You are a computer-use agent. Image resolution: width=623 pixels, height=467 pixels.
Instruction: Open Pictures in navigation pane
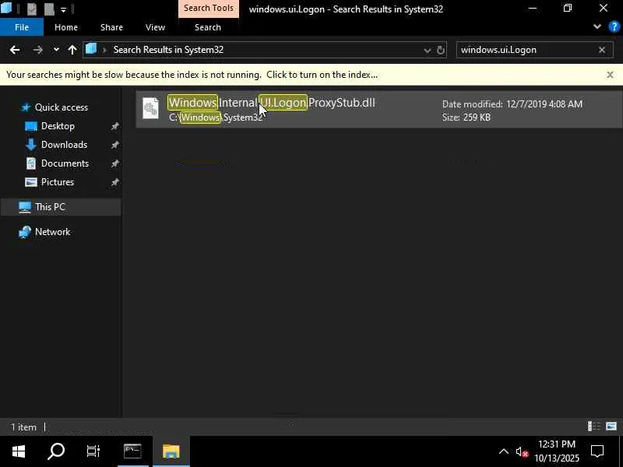point(57,182)
